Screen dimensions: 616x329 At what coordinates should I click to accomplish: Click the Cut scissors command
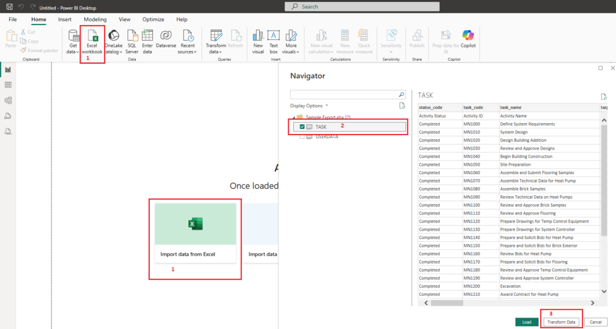pos(28,32)
